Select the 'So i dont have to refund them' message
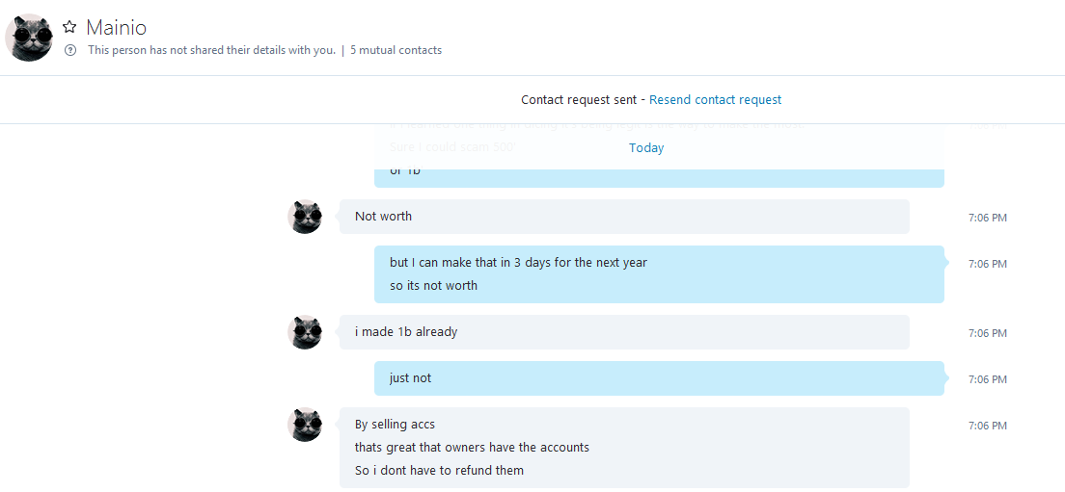This screenshot has height=492, width=1065. point(440,470)
